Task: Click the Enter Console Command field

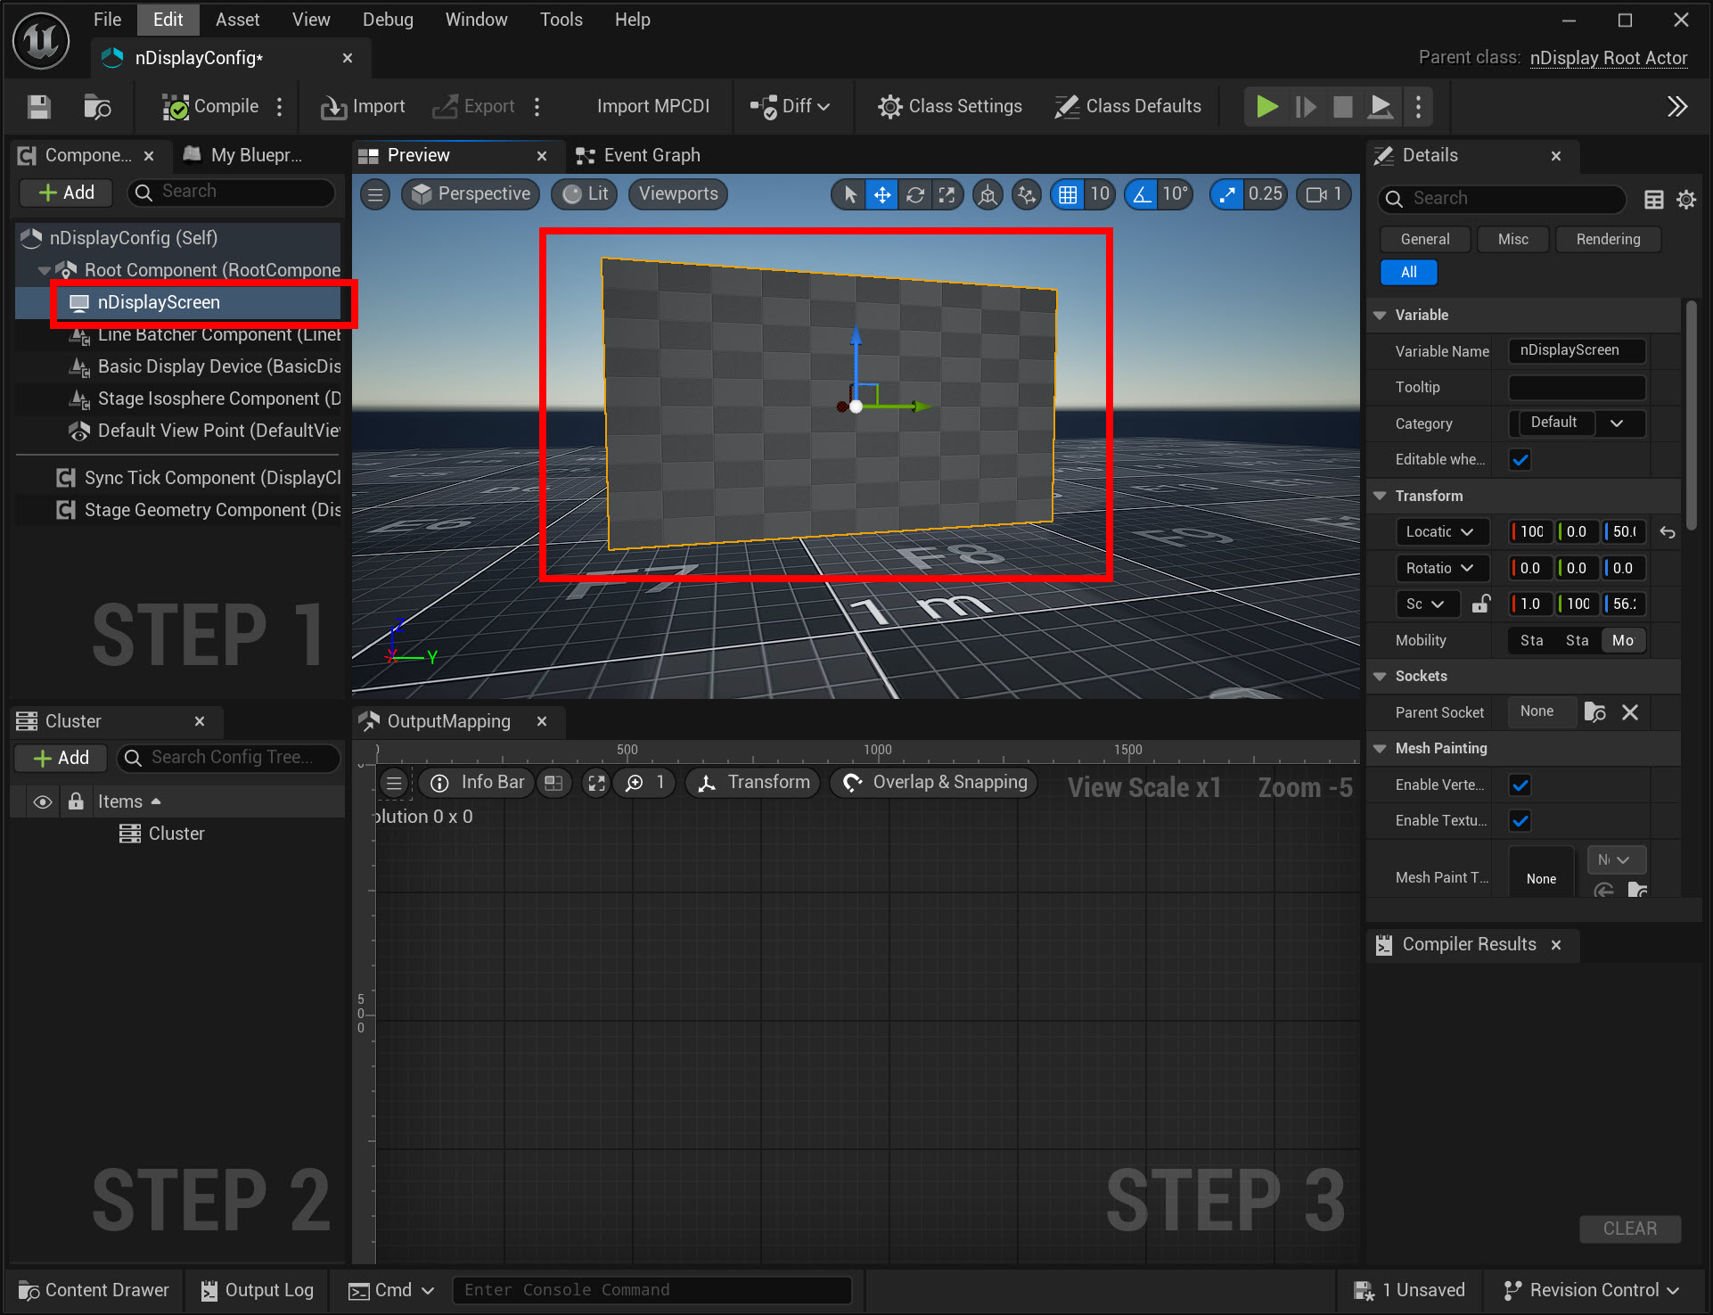Action: tap(651, 1290)
